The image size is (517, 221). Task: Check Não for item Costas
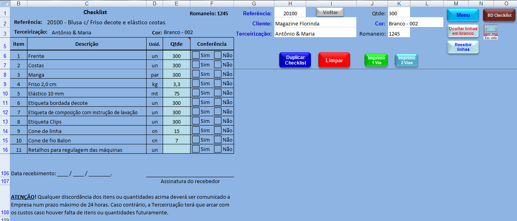tap(218, 65)
